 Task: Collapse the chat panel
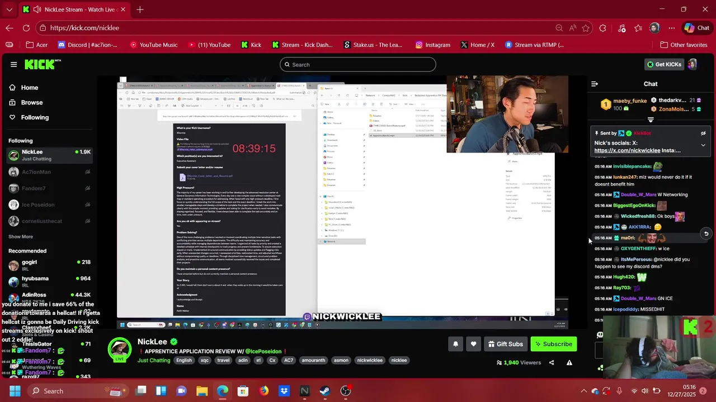pos(595,84)
